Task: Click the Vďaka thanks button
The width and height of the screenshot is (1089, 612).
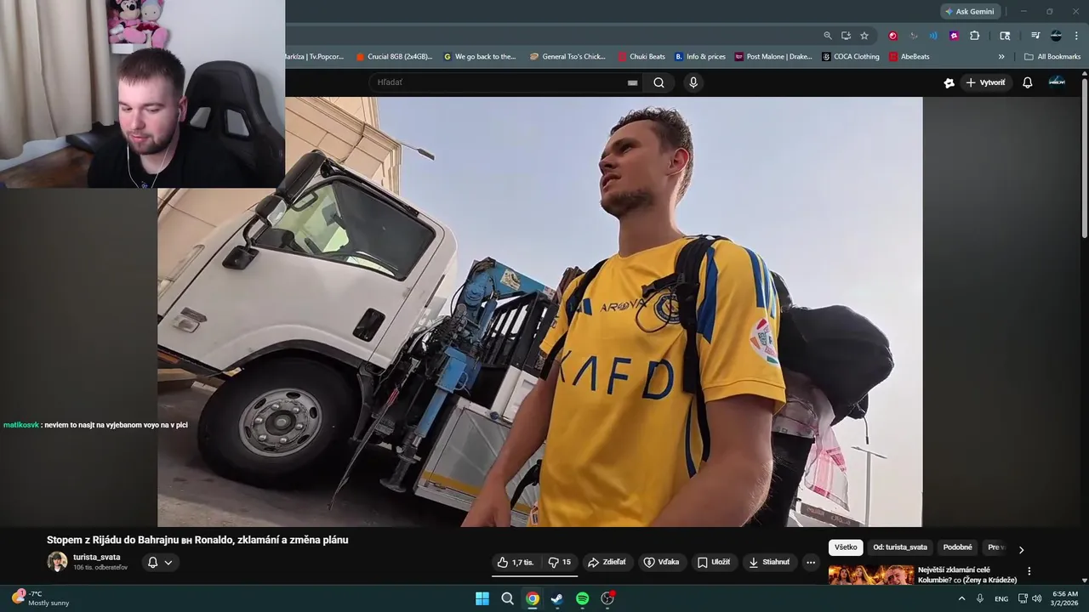Action: 661,562
